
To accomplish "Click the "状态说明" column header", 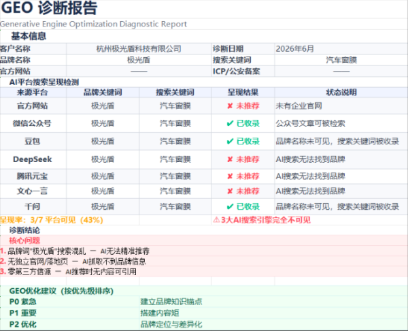I will pyautogui.click(x=341, y=92).
